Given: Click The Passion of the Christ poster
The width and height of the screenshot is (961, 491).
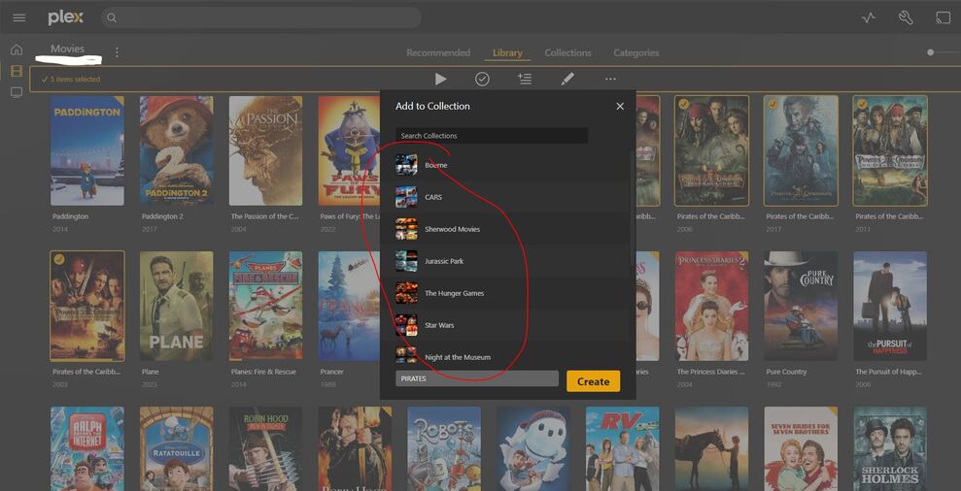Looking at the screenshot, I should pyautogui.click(x=265, y=150).
